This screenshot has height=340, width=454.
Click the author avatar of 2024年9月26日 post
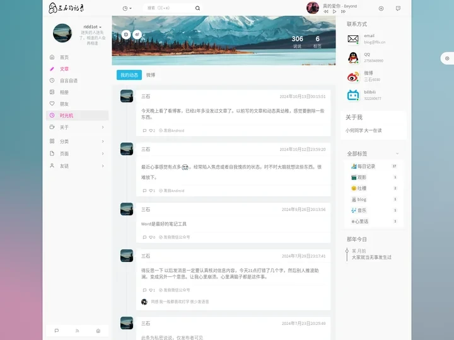127,209
